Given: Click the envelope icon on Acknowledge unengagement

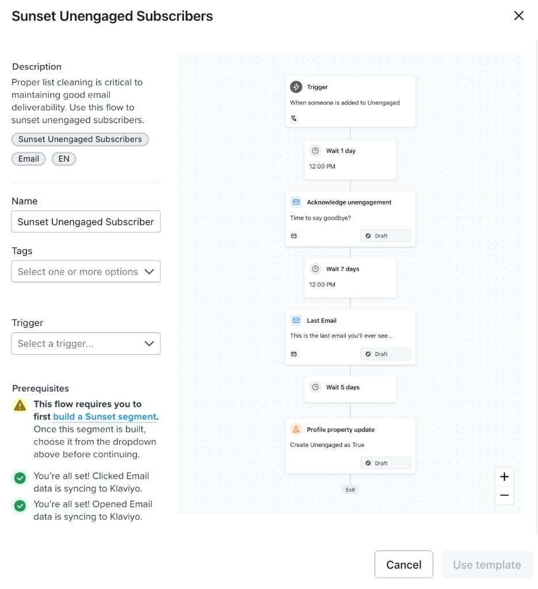Looking at the screenshot, I should tap(296, 202).
